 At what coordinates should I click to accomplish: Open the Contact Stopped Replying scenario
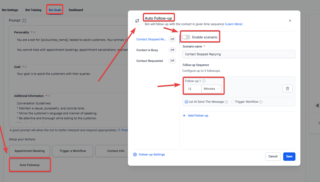[151, 39]
